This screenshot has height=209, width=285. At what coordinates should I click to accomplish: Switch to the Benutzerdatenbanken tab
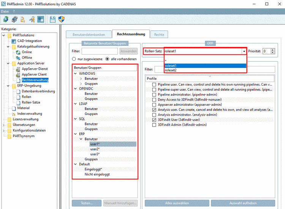[x=89, y=35]
